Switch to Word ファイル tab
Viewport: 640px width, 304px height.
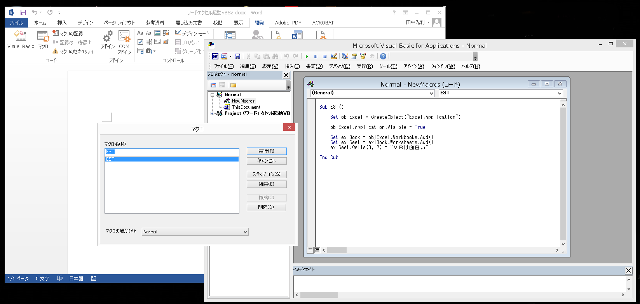16,23
